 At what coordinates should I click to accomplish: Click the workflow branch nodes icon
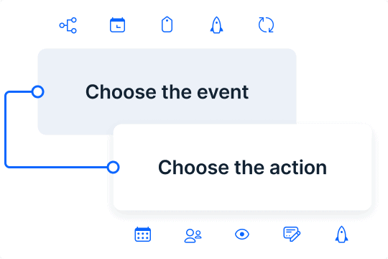[x=68, y=25]
